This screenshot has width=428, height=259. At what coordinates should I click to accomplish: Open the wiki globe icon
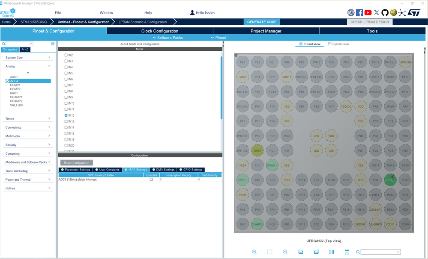[x=393, y=12]
